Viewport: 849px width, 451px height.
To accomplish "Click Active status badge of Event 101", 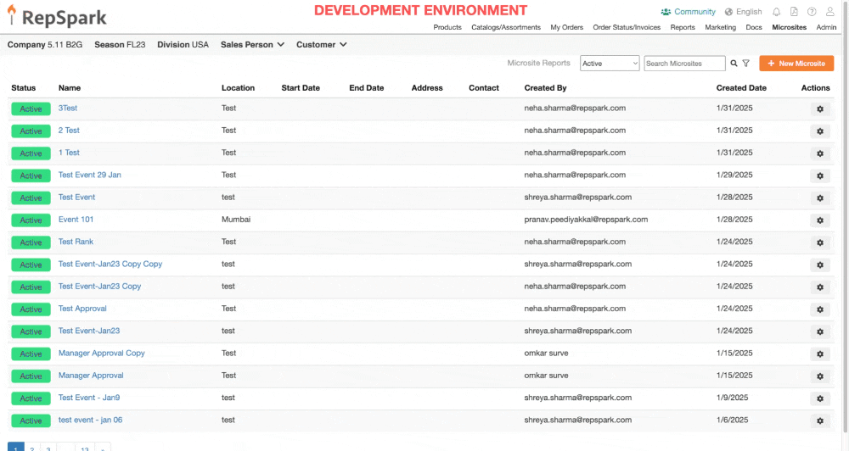I will [31, 220].
